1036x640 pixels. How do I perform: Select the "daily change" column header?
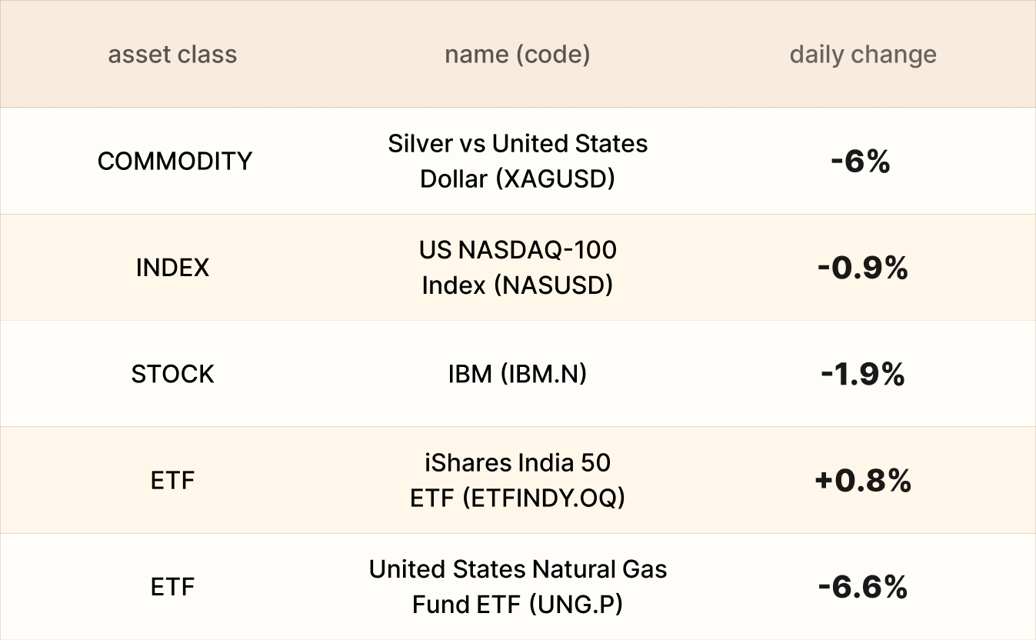click(x=862, y=55)
